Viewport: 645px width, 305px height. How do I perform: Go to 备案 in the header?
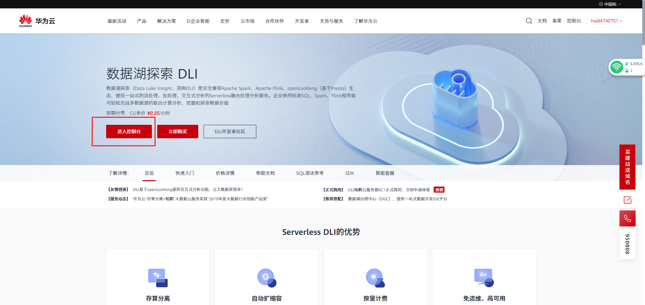557,21
